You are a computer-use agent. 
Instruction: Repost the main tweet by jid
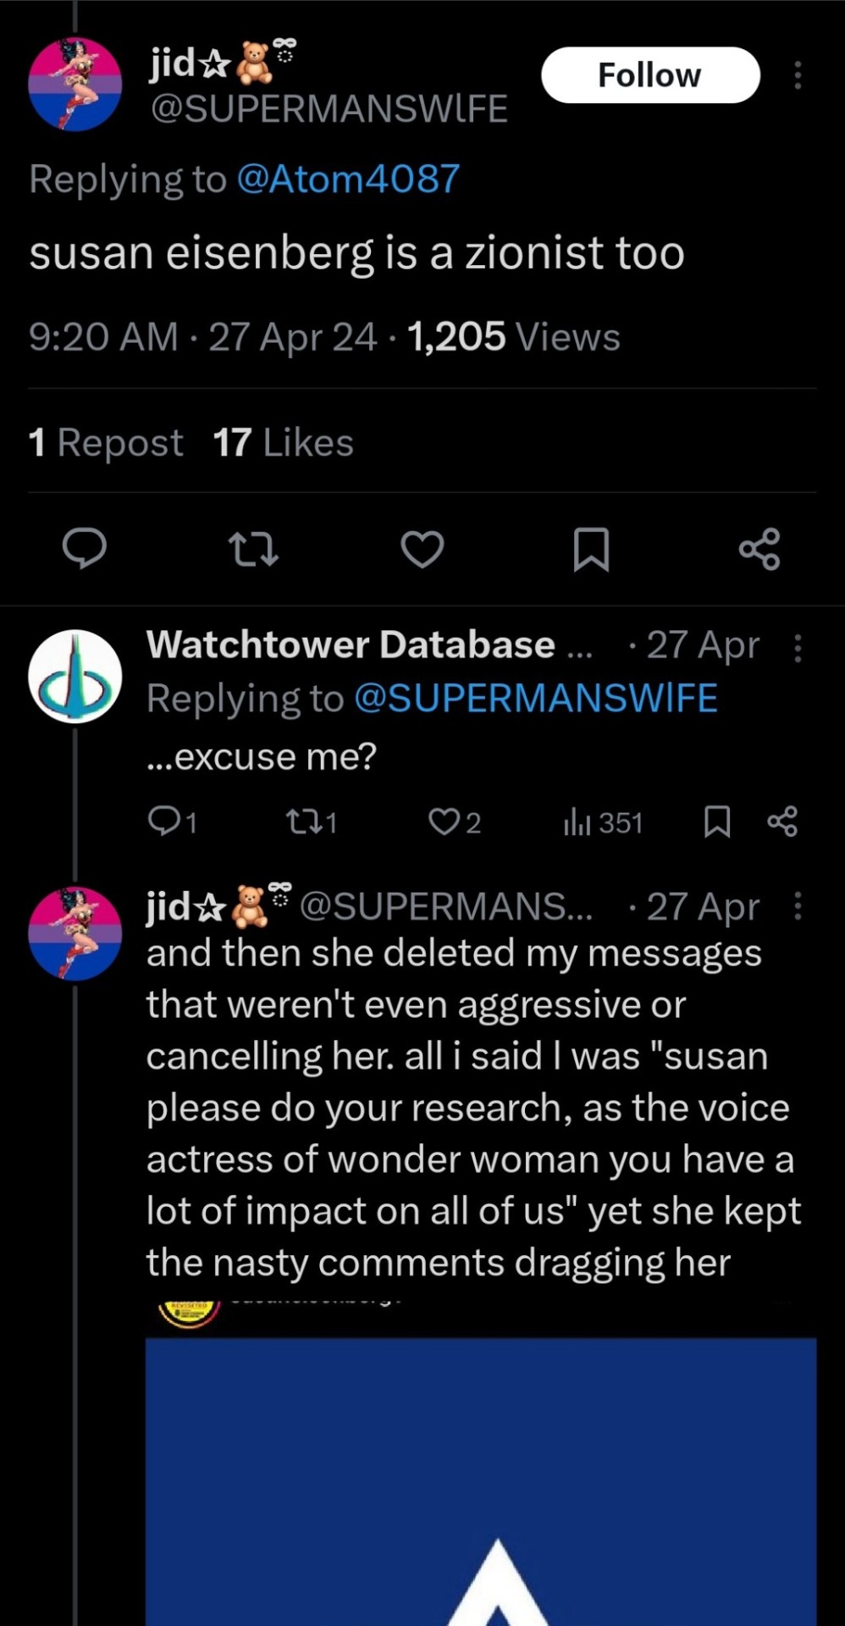click(254, 549)
